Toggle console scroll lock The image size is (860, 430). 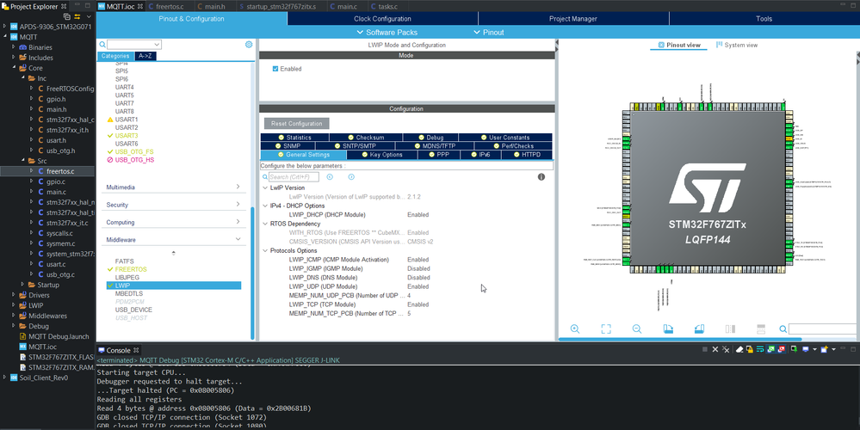click(x=749, y=349)
